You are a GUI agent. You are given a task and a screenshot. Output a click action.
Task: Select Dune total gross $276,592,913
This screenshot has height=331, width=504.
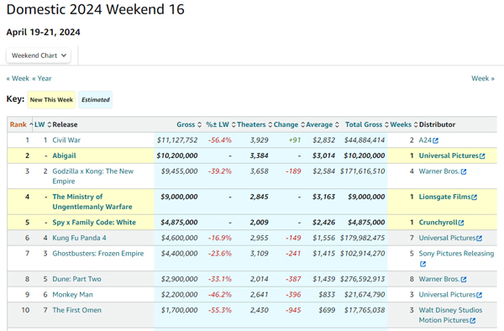click(x=363, y=279)
